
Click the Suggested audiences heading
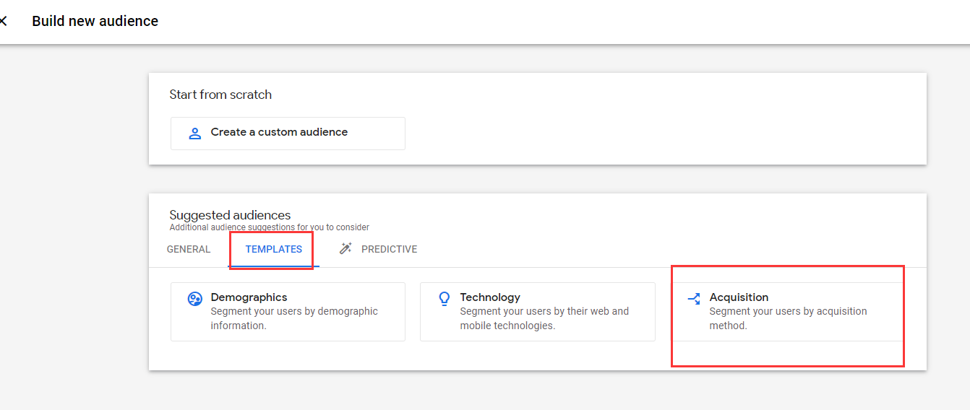click(x=230, y=215)
